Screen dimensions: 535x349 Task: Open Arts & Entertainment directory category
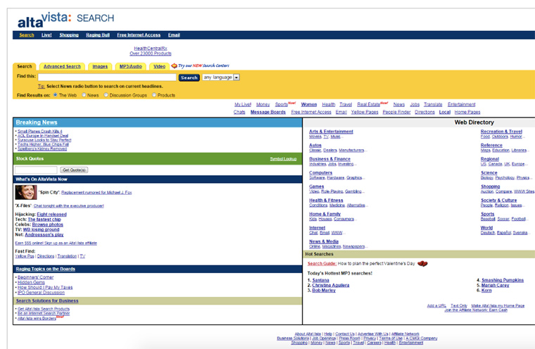tap(331, 132)
